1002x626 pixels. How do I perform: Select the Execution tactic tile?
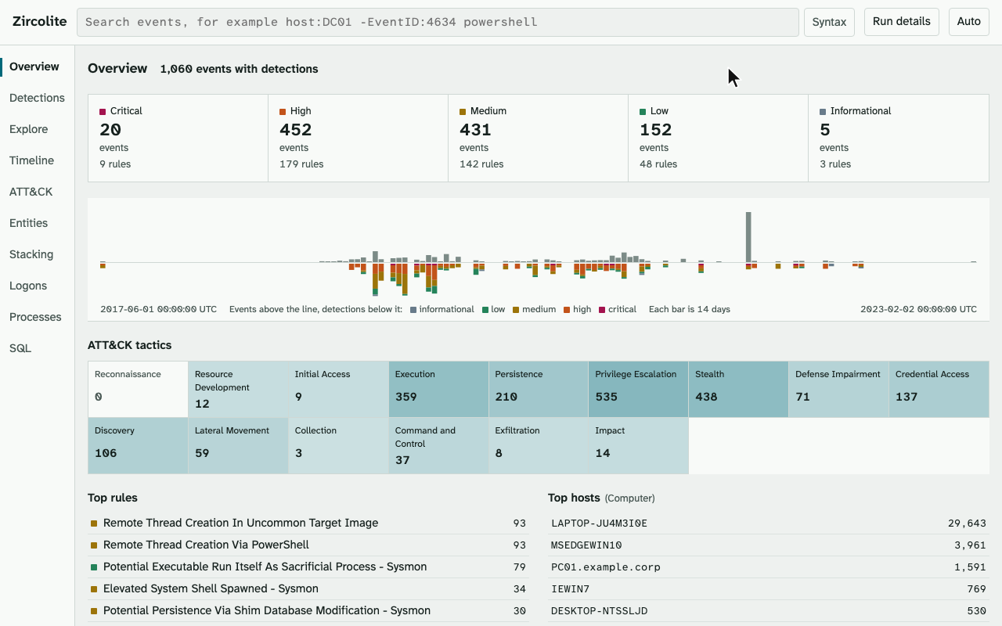(x=438, y=389)
